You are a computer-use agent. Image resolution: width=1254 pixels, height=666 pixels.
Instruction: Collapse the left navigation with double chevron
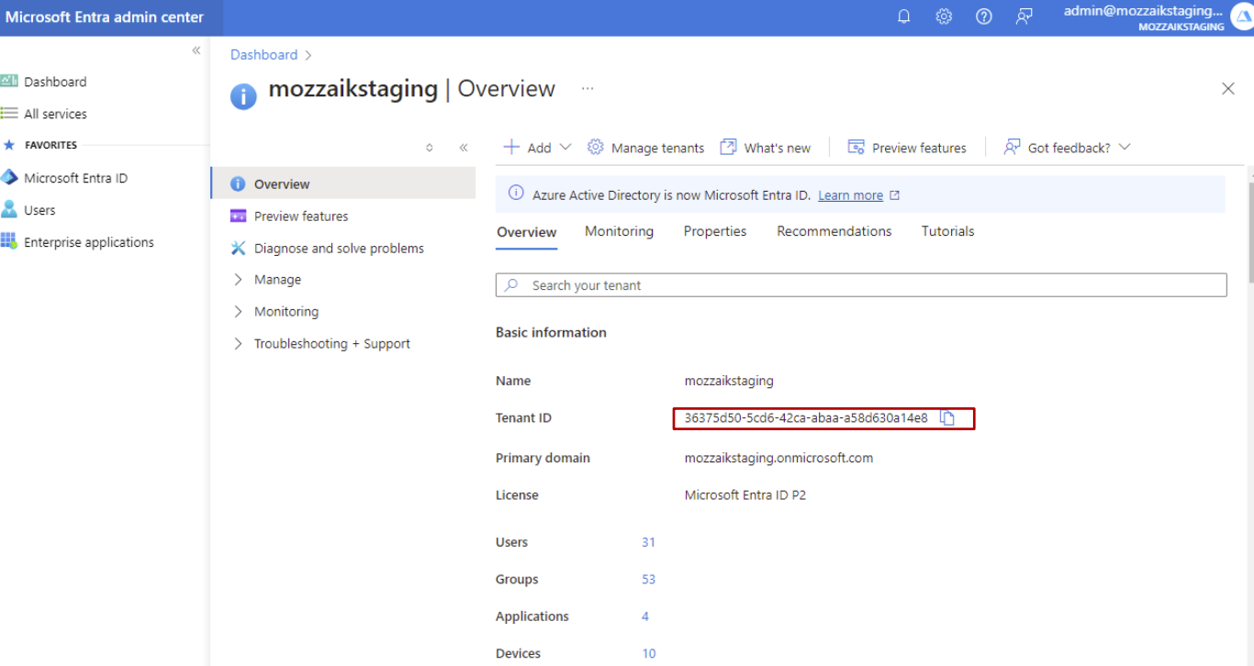tap(196, 50)
